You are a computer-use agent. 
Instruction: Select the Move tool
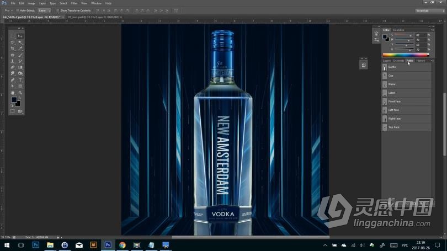(x=20, y=36)
